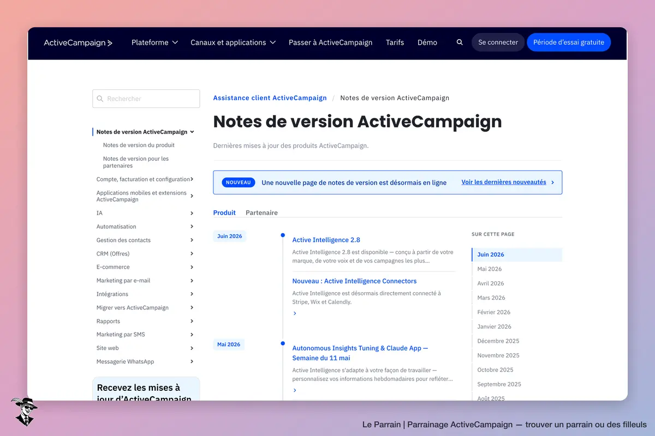Viewport: 655px width, 436px height.
Task: Open the Canaux et applications dropdown
Action: [233, 43]
